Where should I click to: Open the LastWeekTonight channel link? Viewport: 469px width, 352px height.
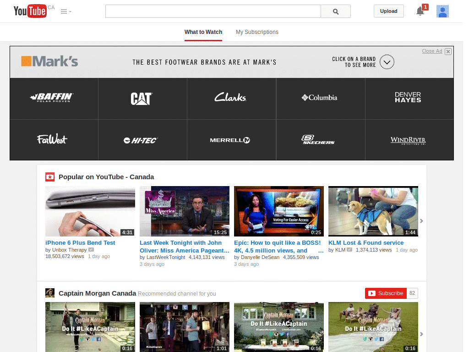[166, 258]
